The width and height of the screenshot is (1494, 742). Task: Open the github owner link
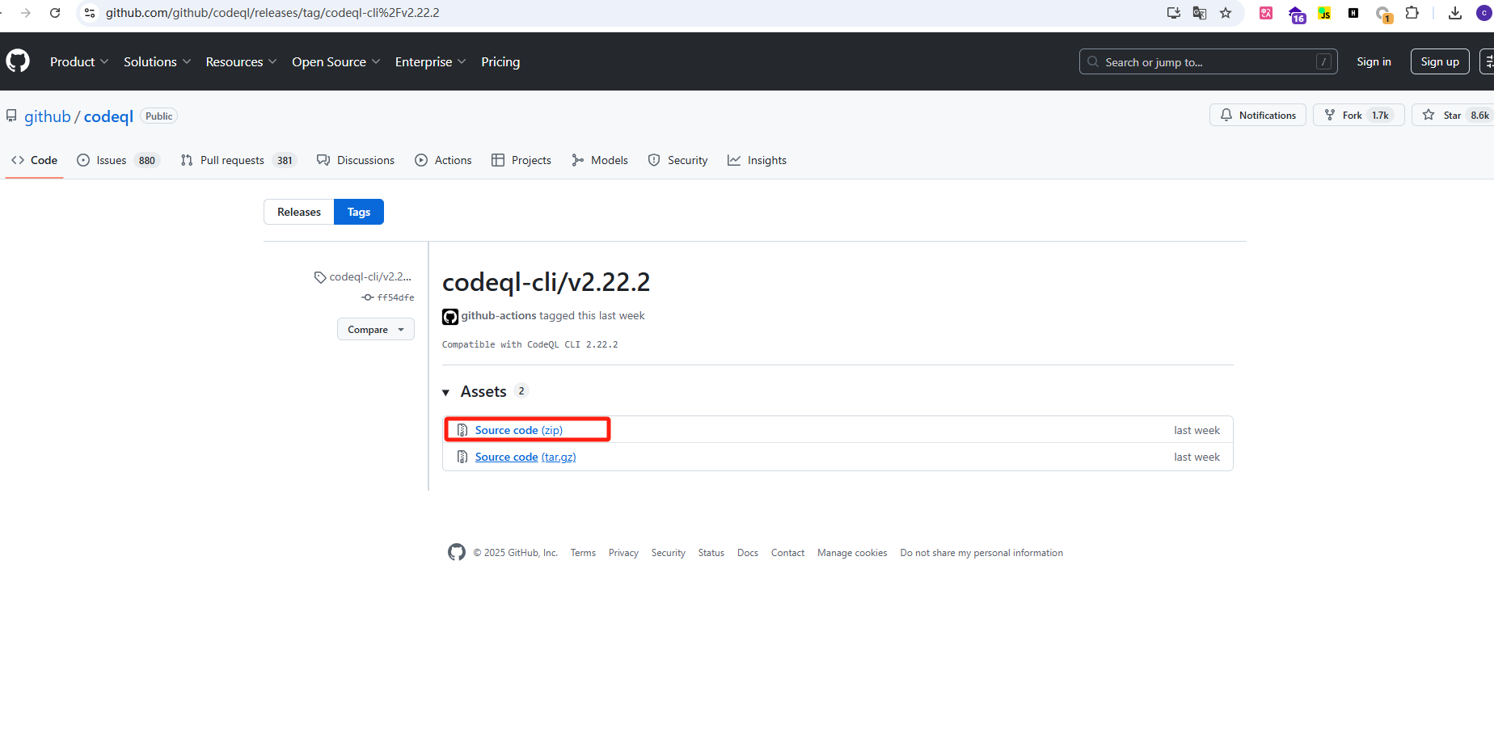pos(48,116)
